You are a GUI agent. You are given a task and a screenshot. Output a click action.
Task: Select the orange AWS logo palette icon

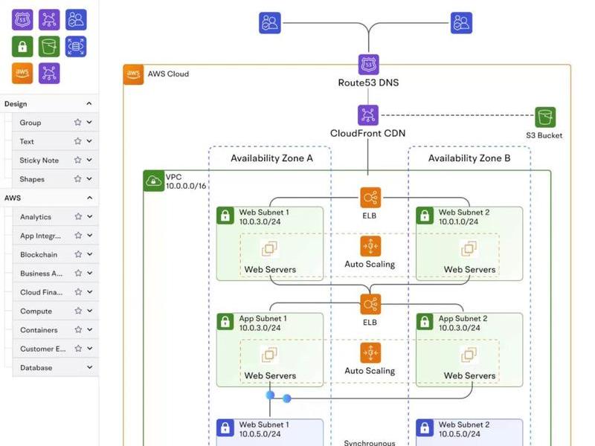(22, 73)
